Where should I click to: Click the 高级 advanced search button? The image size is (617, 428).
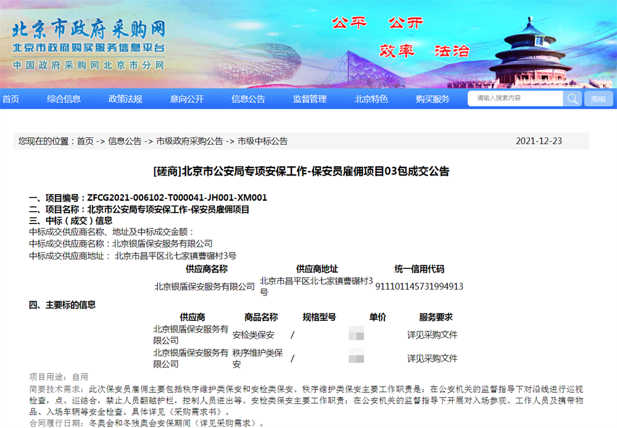[x=598, y=99]
